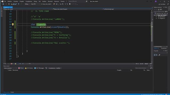Click the File column header in error list
The height and width of the screenshot is (95, 170).
pyautogui.click(x=131, y=70)
